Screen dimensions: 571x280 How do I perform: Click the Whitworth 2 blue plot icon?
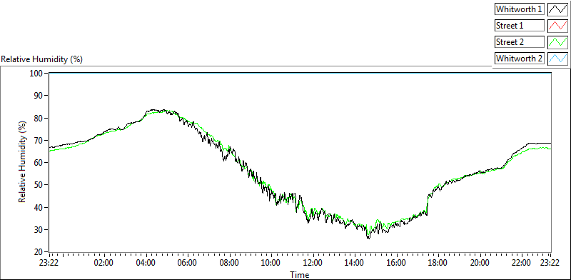tap(557, 59)
